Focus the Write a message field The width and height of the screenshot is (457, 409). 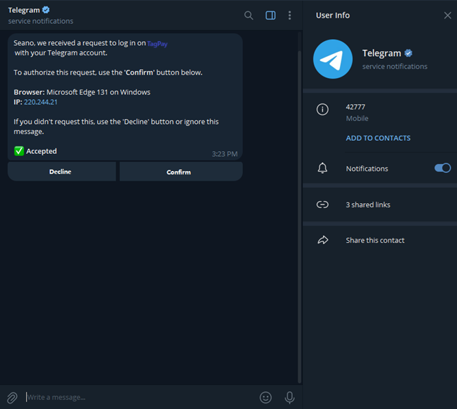[x=137, y=397]
